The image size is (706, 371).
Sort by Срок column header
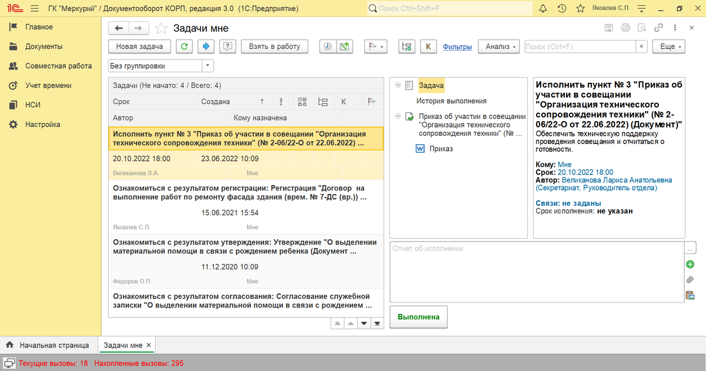pyautogui.click(x=152, y=102)
